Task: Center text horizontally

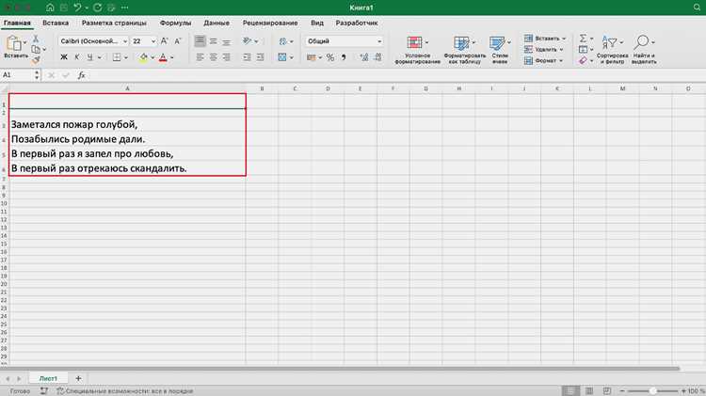Action: tap(213, 57)
